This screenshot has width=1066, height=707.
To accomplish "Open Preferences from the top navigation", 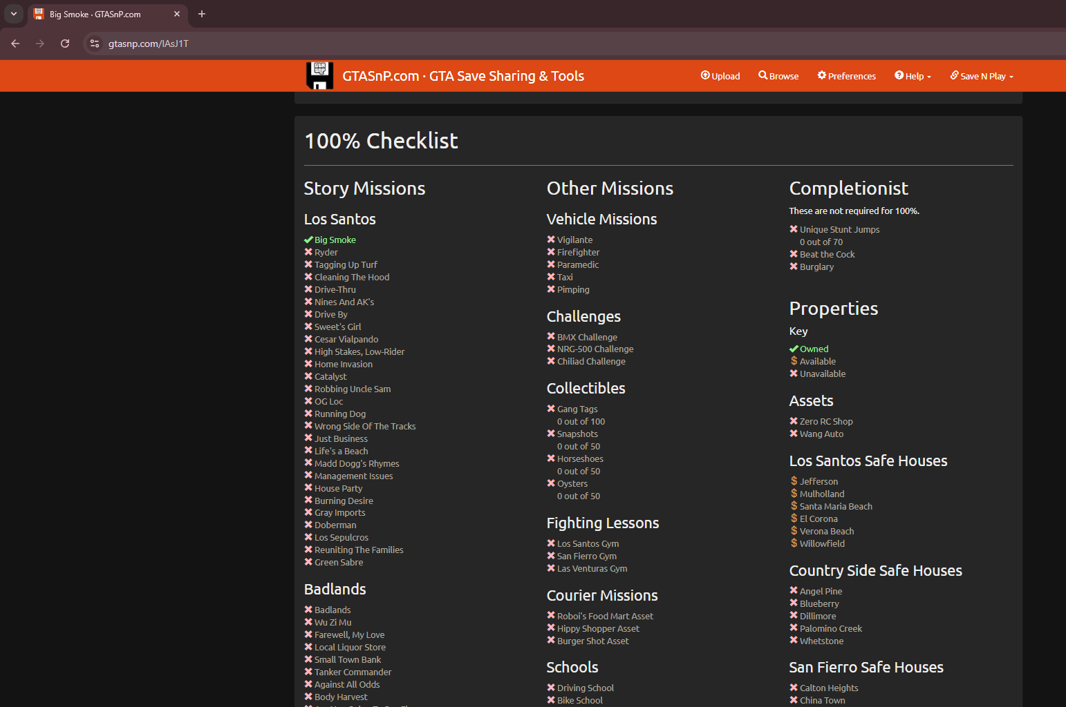I will (847, 76).
